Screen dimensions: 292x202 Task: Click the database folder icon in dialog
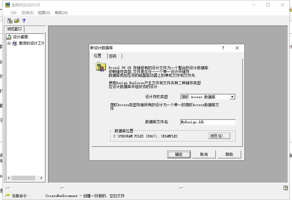point(101,66)
